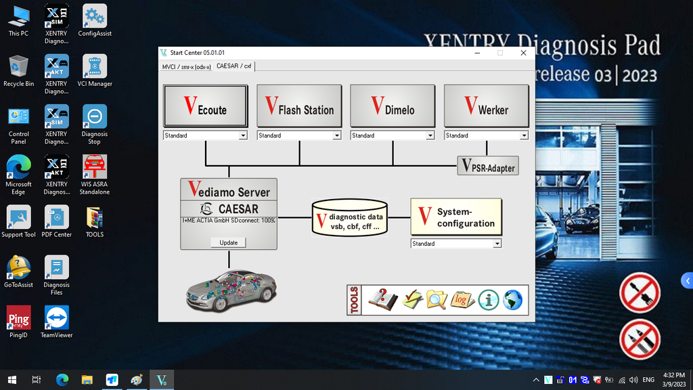The height and width of the screenshot is (390, 693).
Task: Open the help manual book icon
Action: click(x=382, y=299)
